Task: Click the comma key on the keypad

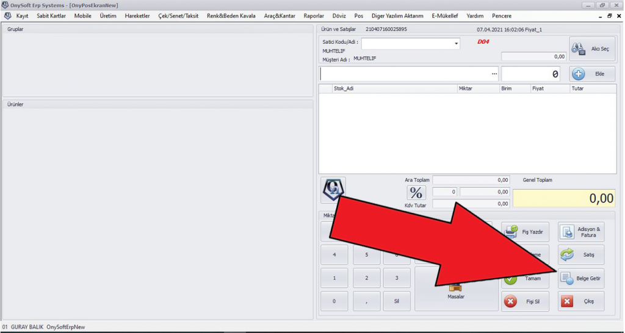Action: tap(366, 301)
